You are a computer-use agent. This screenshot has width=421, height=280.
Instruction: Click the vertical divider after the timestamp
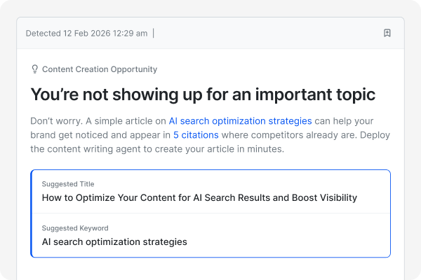[x=154, y=33]
